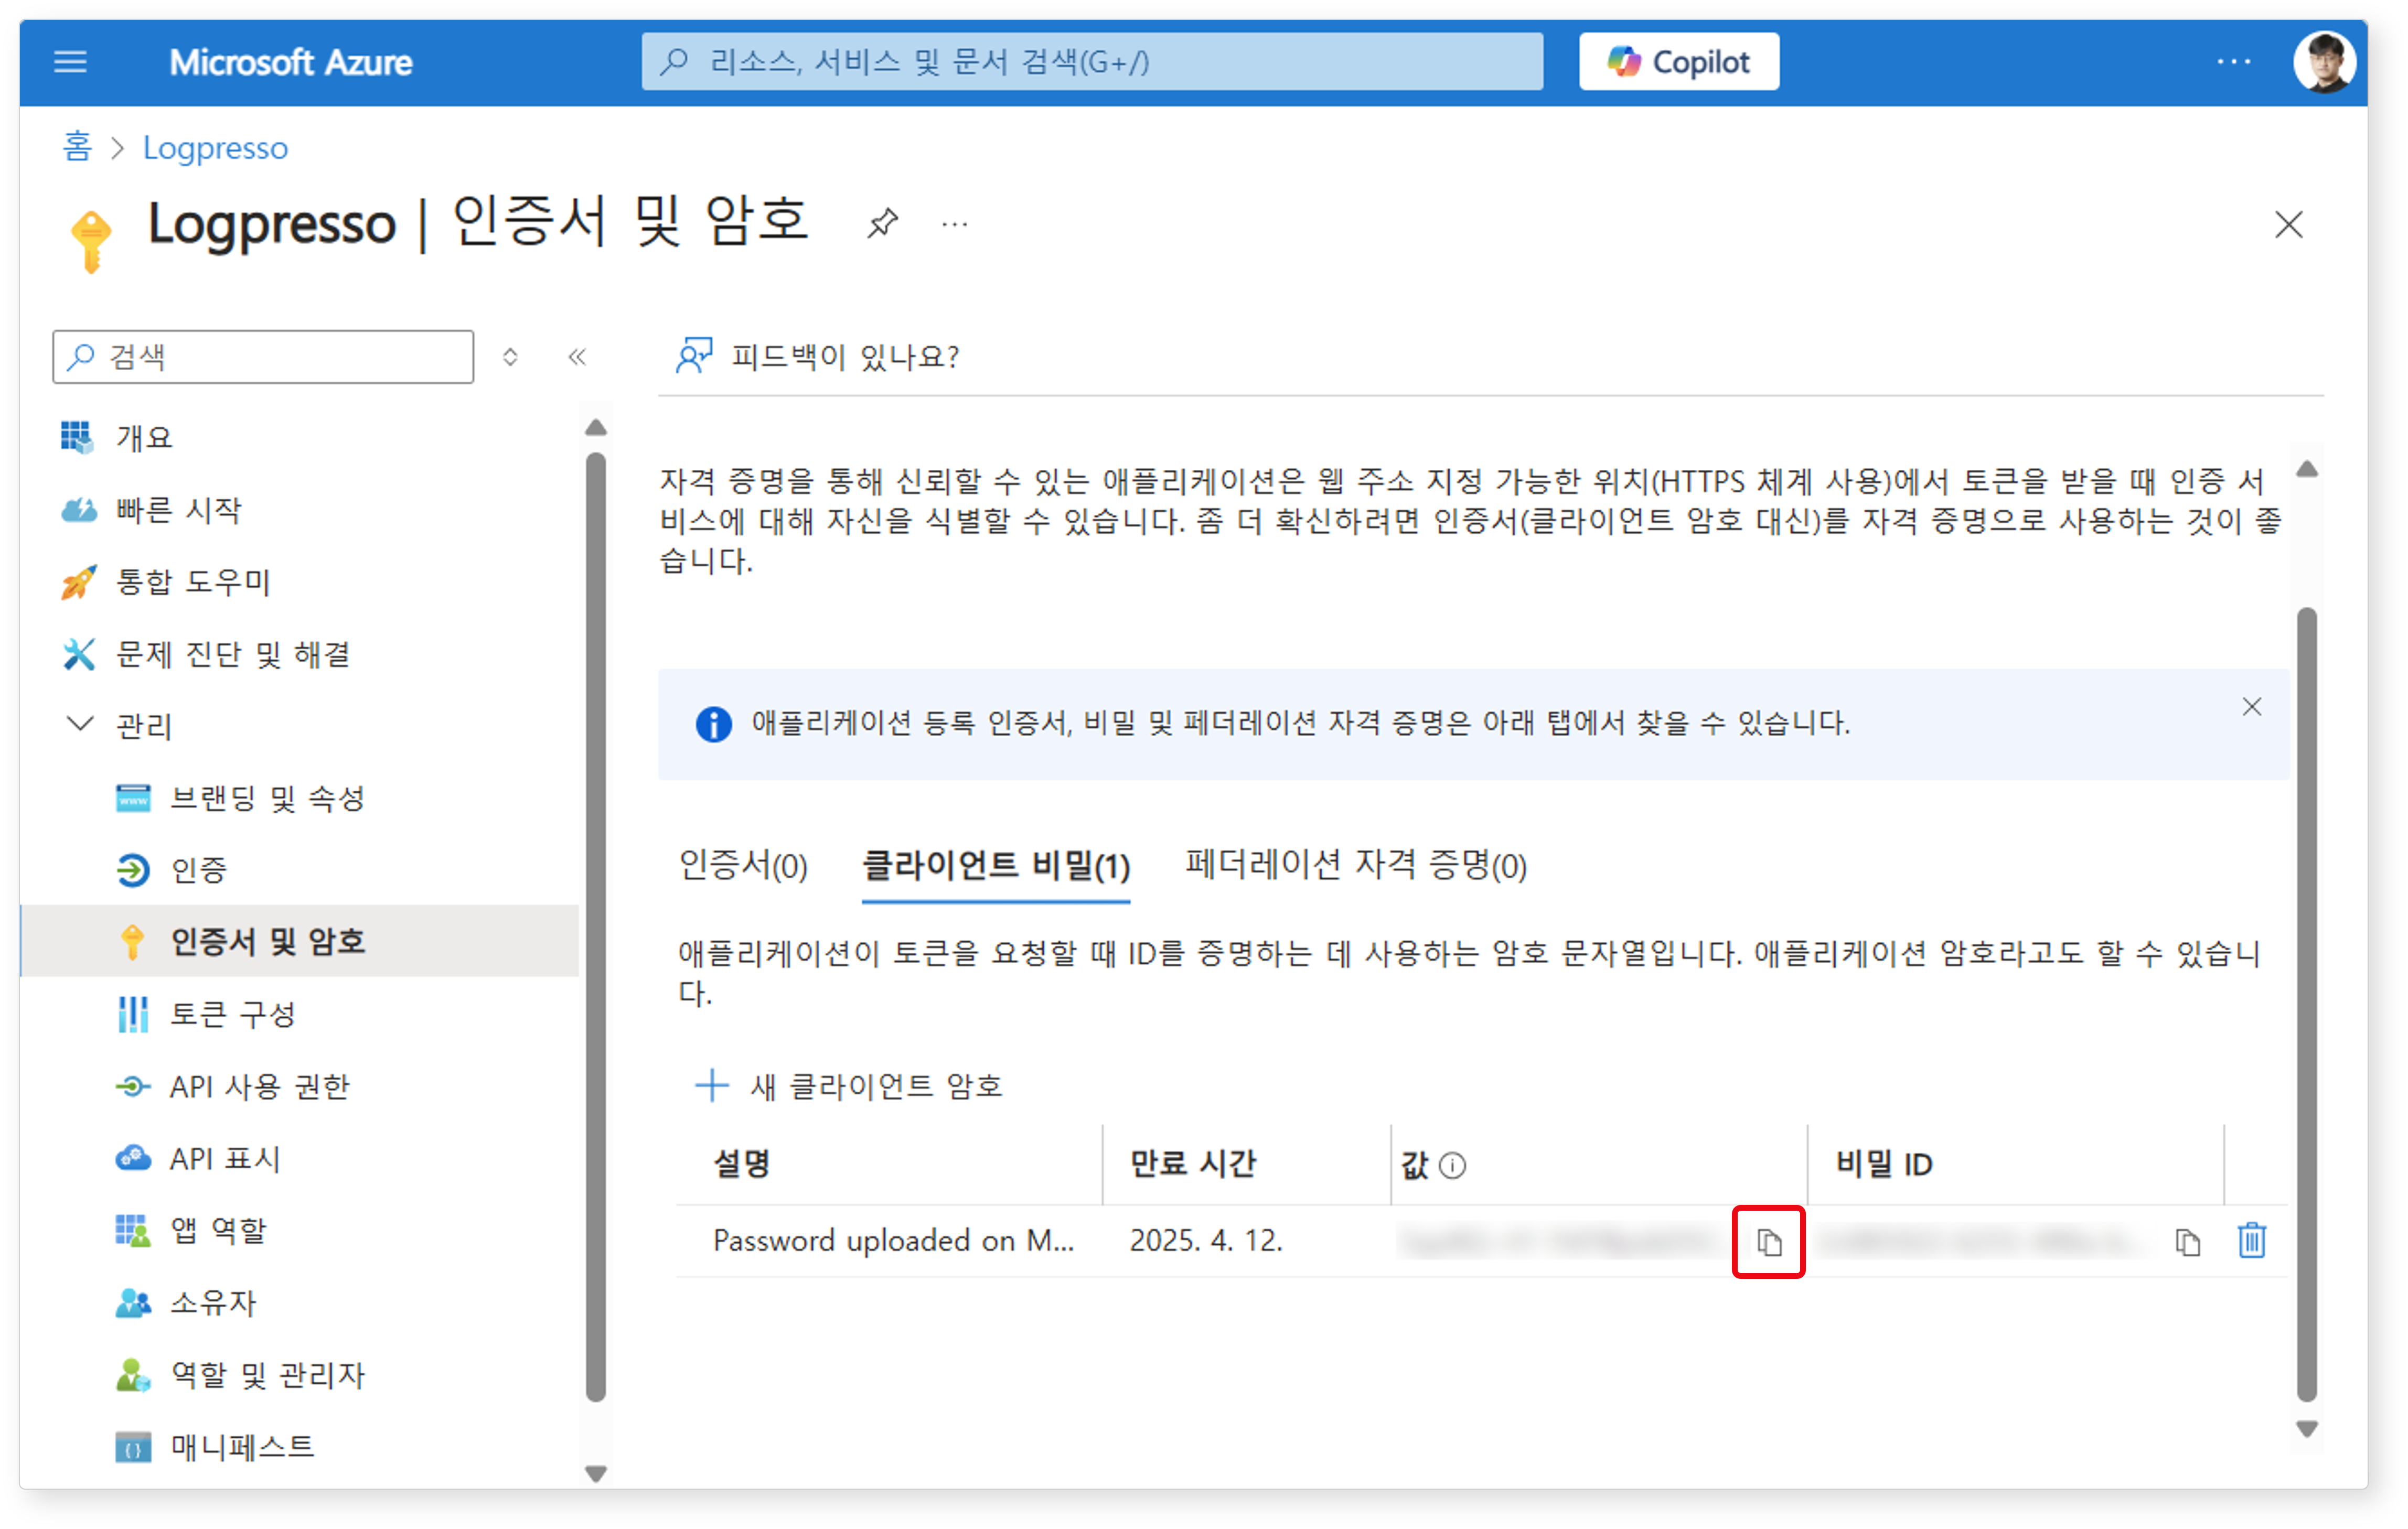Viewport: 2408px width, 1529px height.
Task: Open the hamburger portal menu
Action: (70, 62)
